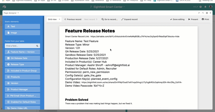This screenshot has width=215, height=112.
Task: Open the notifications bell
Action: pyautogui.click(x=205, y=7)
